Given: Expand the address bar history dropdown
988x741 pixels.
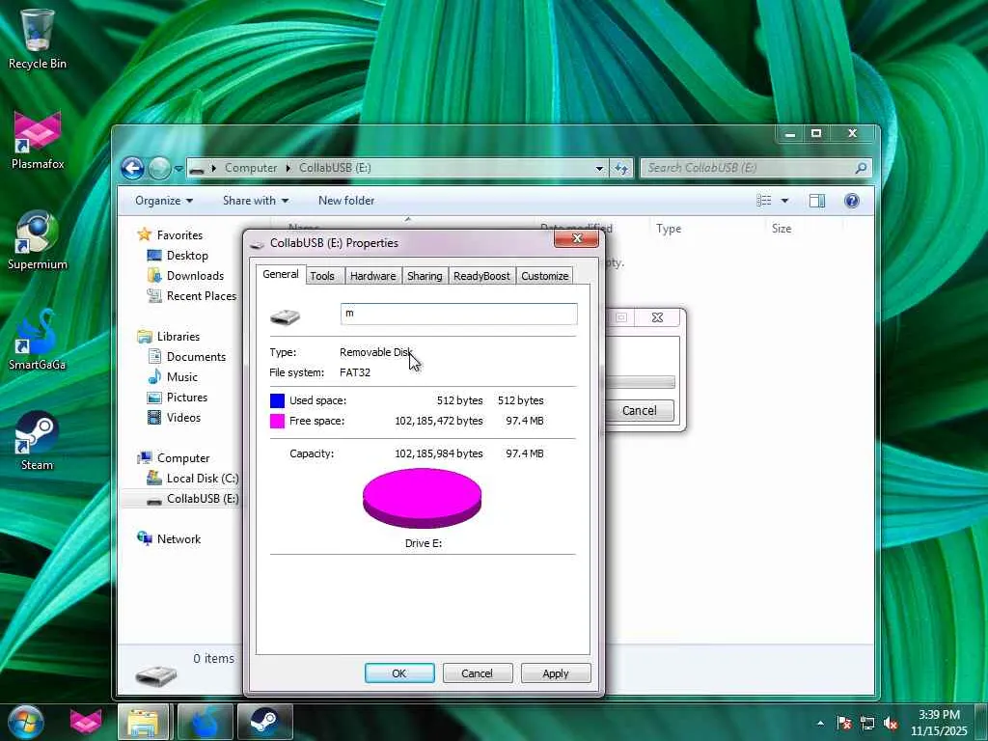Looking at the screenshot, I should pos(599,168).
